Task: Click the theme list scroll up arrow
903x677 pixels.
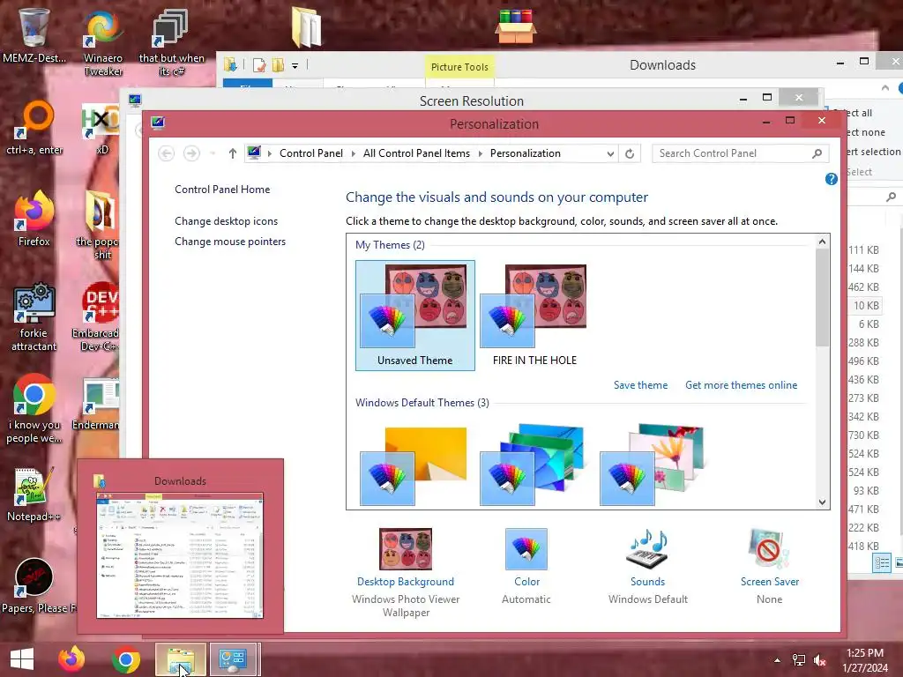Action: click(823, 242)
